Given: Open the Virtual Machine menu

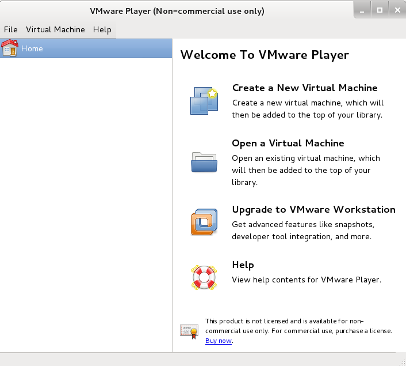Looking at the screenshot, I should [55, 29].
